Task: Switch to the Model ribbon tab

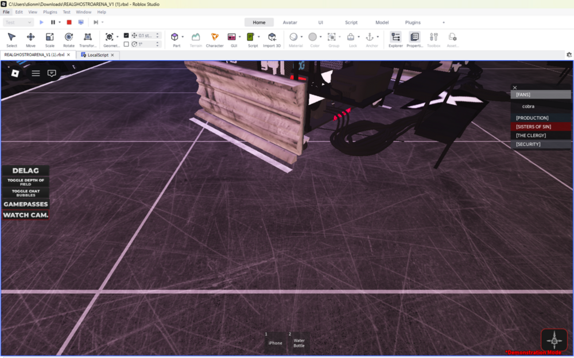Action: click(x=382, y=22)
